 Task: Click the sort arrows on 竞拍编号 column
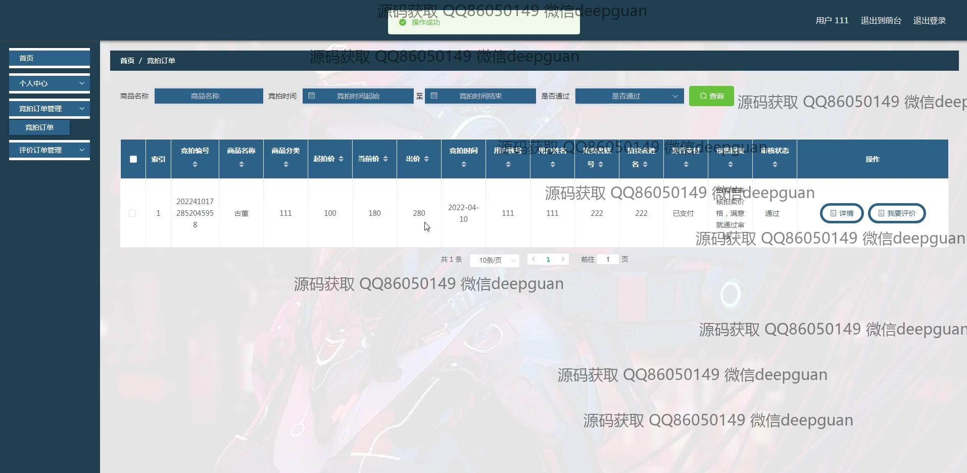tap(195, 164)
